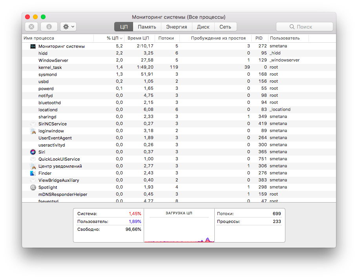
Task: Switch to the Энергия tab
Action: (x=177, y=27)
